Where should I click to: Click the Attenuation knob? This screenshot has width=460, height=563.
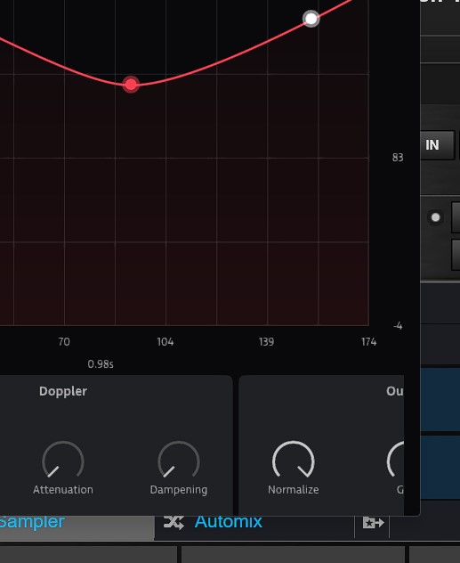point(63,460)
